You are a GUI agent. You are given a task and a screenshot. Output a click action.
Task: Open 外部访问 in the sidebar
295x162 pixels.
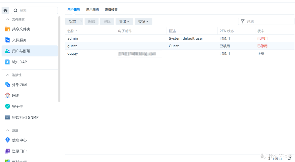[30, 85]
